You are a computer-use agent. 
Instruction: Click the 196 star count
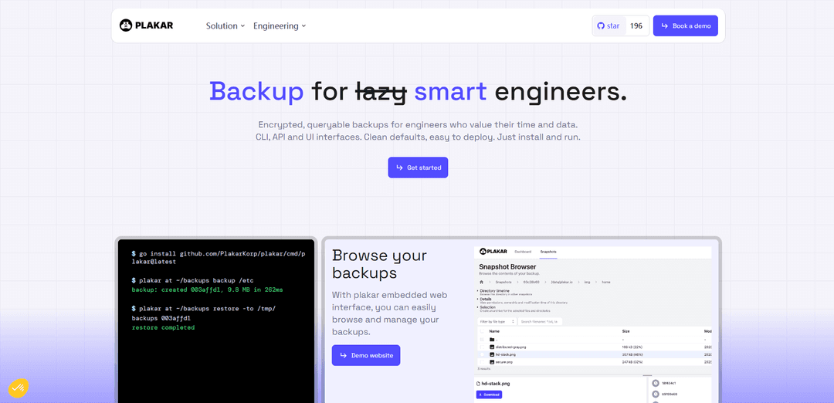(x=636, y=25)
